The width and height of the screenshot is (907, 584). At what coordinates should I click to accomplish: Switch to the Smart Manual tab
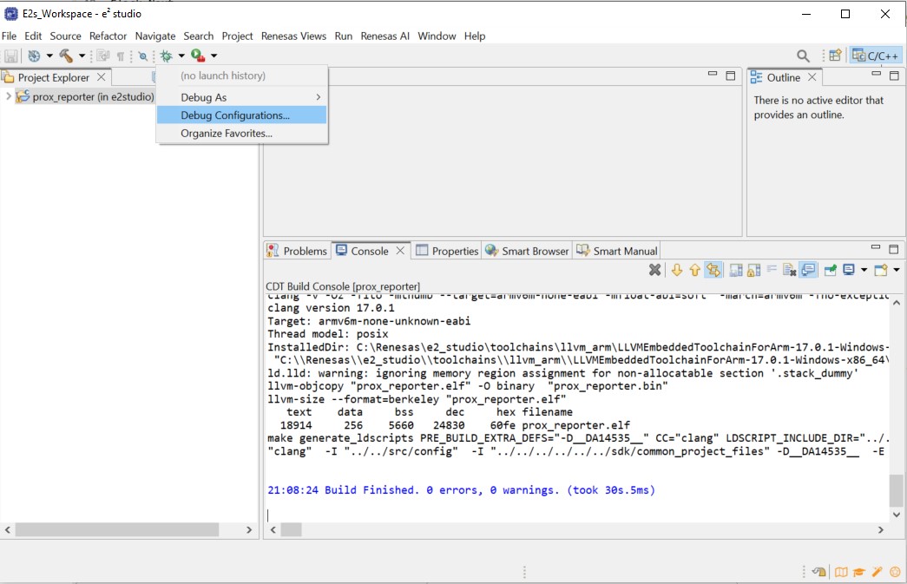[x=617, y=251]
